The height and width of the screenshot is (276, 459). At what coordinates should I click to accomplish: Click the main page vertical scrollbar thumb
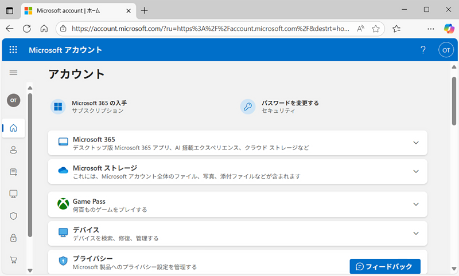[x=454, y=101]
